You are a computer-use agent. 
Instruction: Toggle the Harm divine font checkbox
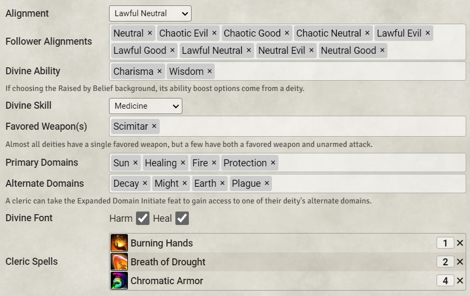142,219
